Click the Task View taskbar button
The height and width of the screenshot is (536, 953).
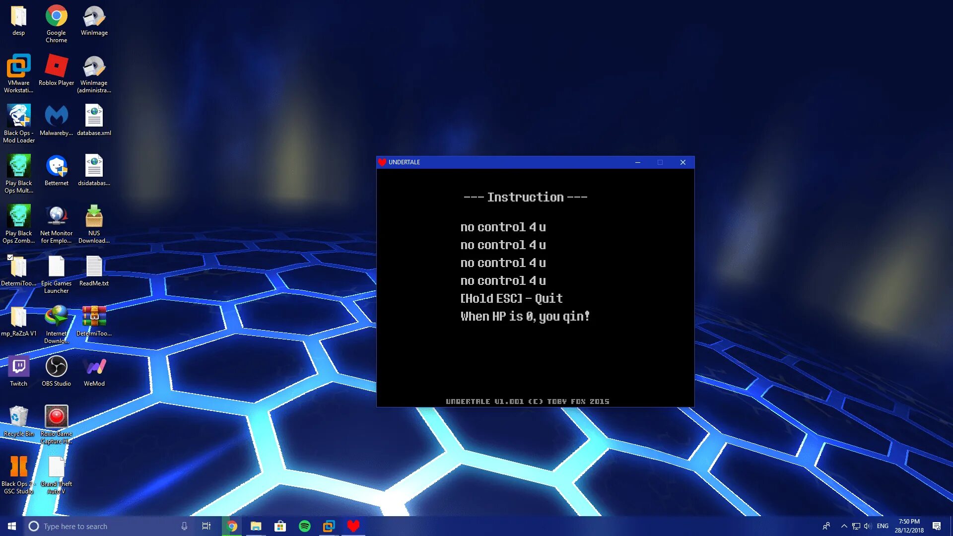[x=206, y=526]
